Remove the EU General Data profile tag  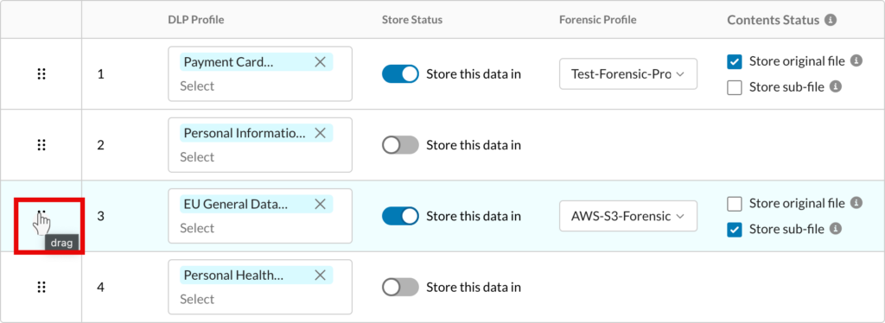tap(320, 204)
